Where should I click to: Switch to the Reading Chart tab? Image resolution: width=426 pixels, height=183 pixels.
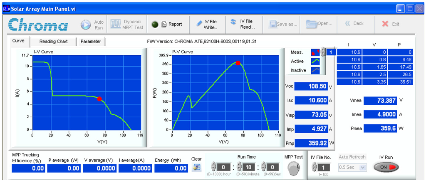pyautogui.click(x=53, y=42)
